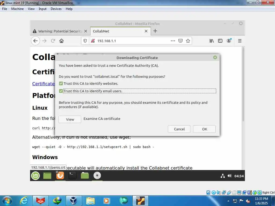Viewport: 275px width, 206px height.
Task: Open tracking protection shield icon
Action: (x=85, y=41)
